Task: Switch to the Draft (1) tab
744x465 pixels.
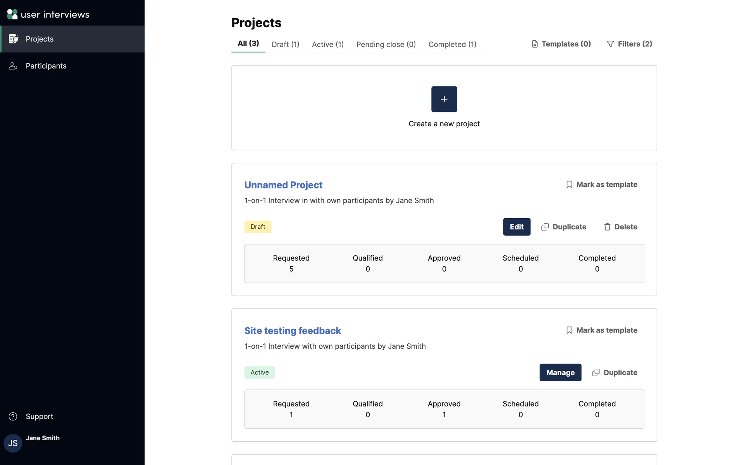Action: coord(285,45)
